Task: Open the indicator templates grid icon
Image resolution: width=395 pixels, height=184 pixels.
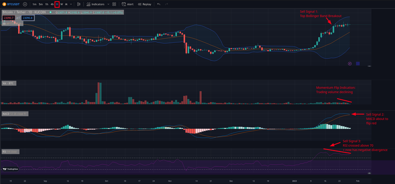Action: click(114, 4)
